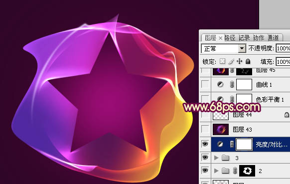Screen dimensions: 290x184
Task: Click the group 3 folder icon
Action: [x=225, y=158]
